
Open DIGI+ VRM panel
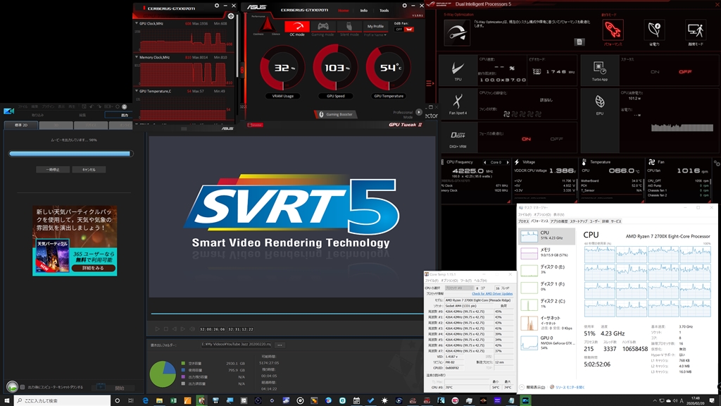click(458, 137)
